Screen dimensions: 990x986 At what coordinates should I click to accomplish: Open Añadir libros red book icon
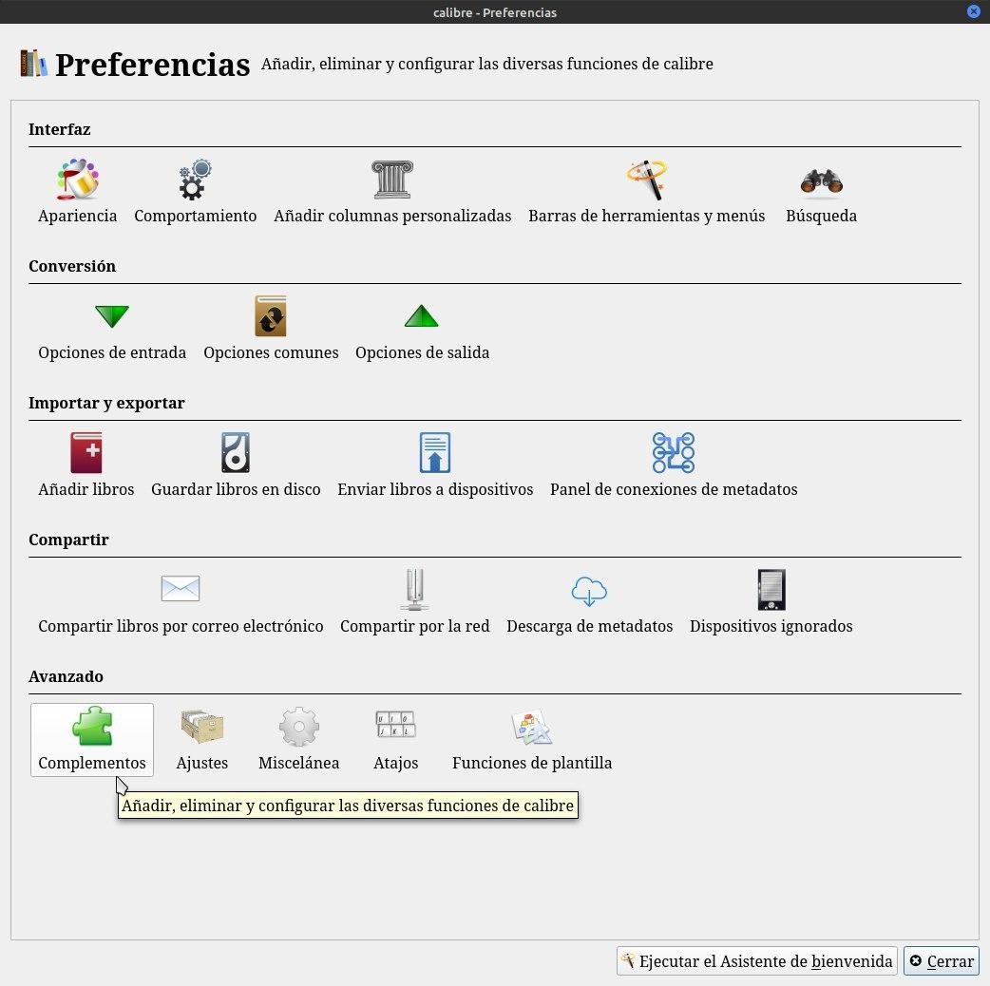click(x=86, y=452)
